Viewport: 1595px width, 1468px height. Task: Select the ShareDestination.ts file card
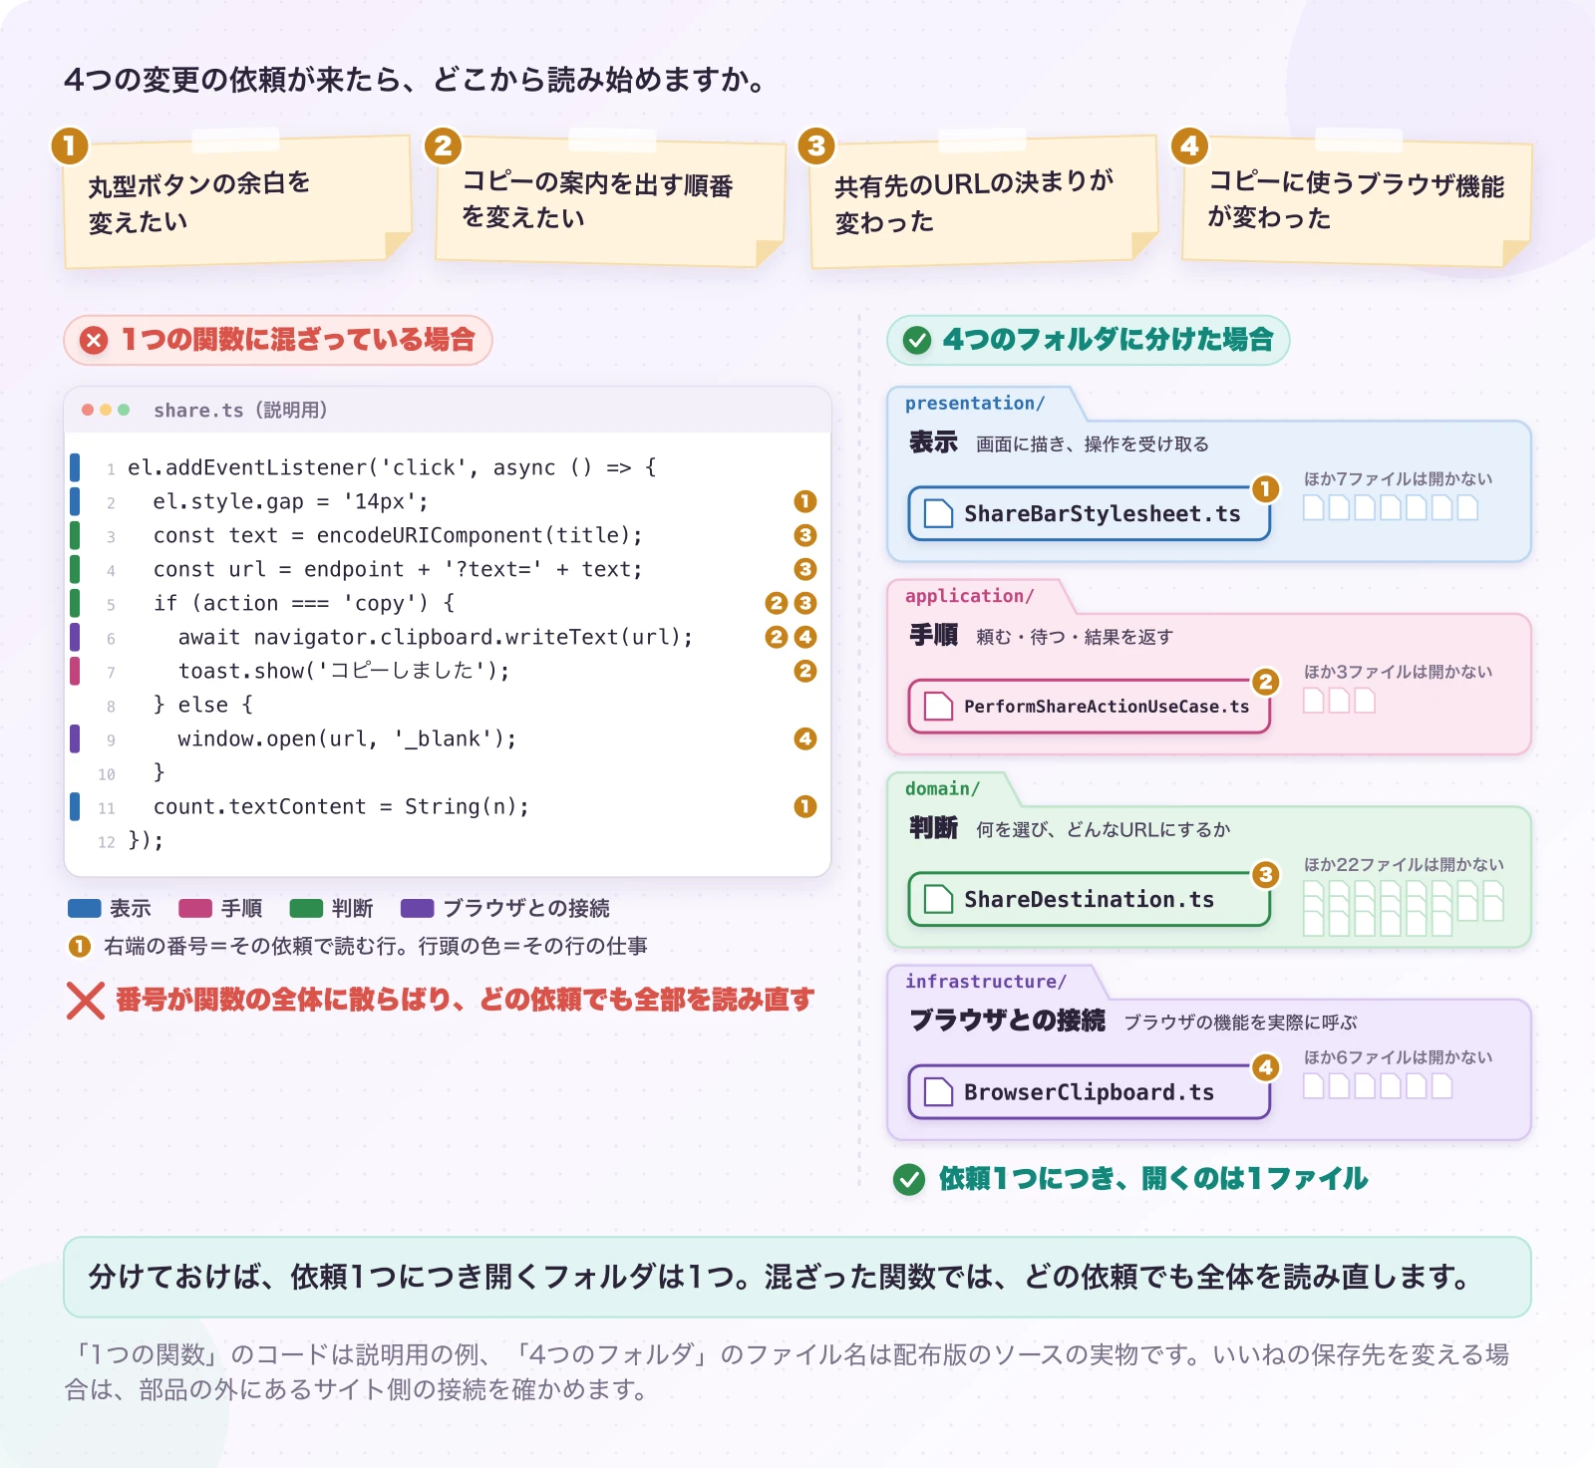pos(1089,899)
